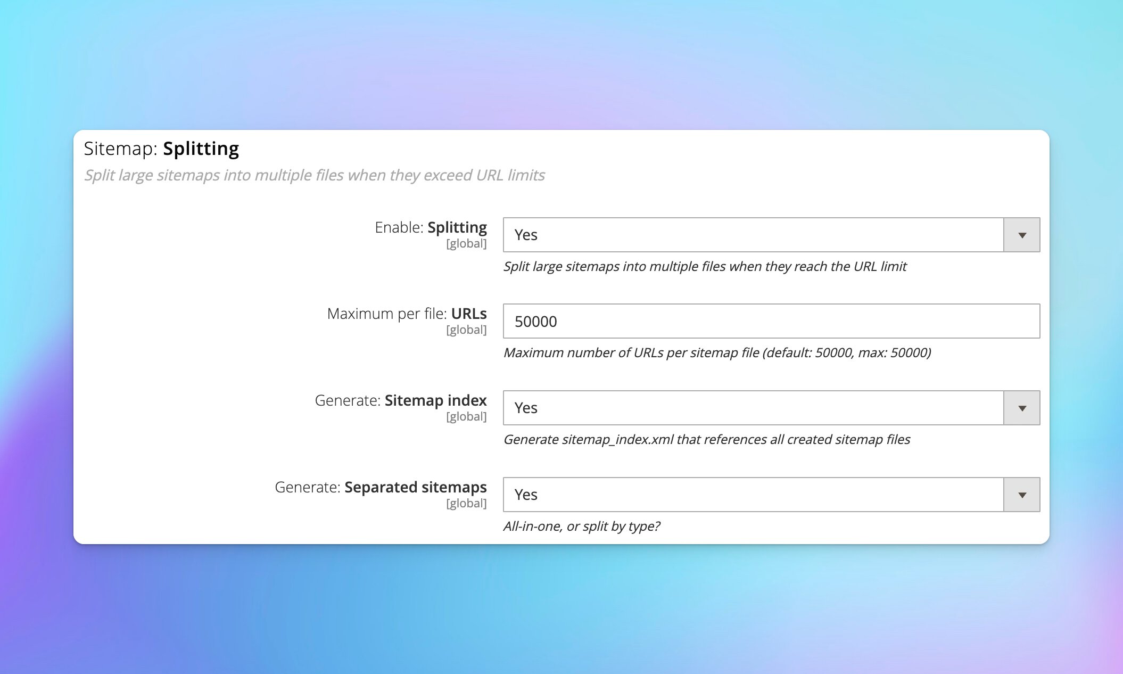The width and height of the screenshot is (1123, 674).
Task: Click the 'All-in-one, or split by type?' hint
Action: coord(581,527)
